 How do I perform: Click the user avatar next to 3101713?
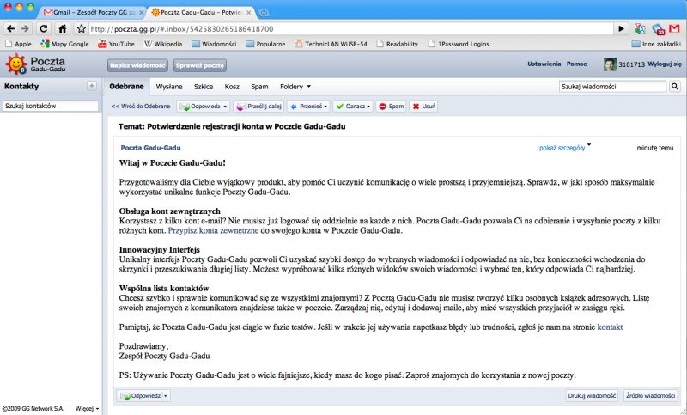(610, 64)
